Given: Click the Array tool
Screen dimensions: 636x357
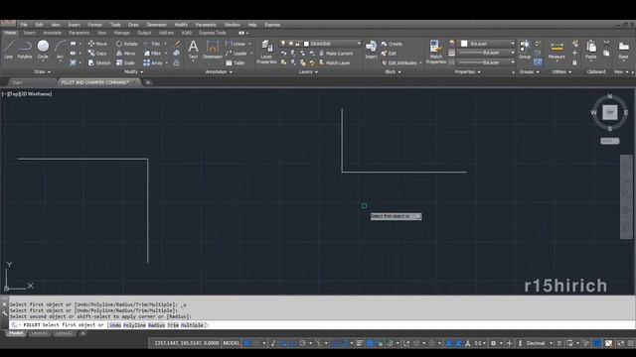Looking at the screenshot, I should click(153, 63).
